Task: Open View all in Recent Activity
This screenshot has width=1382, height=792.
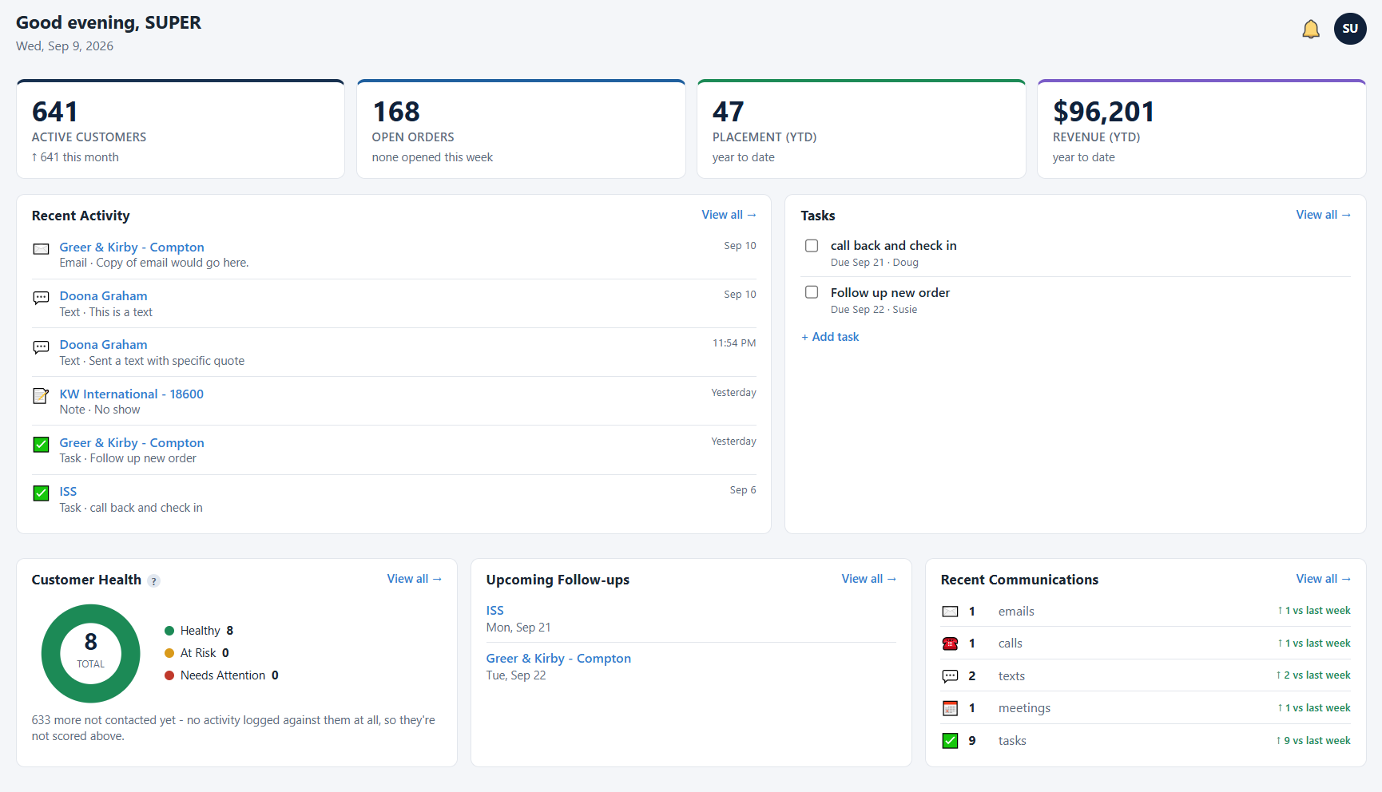Action: click(729, 215)
